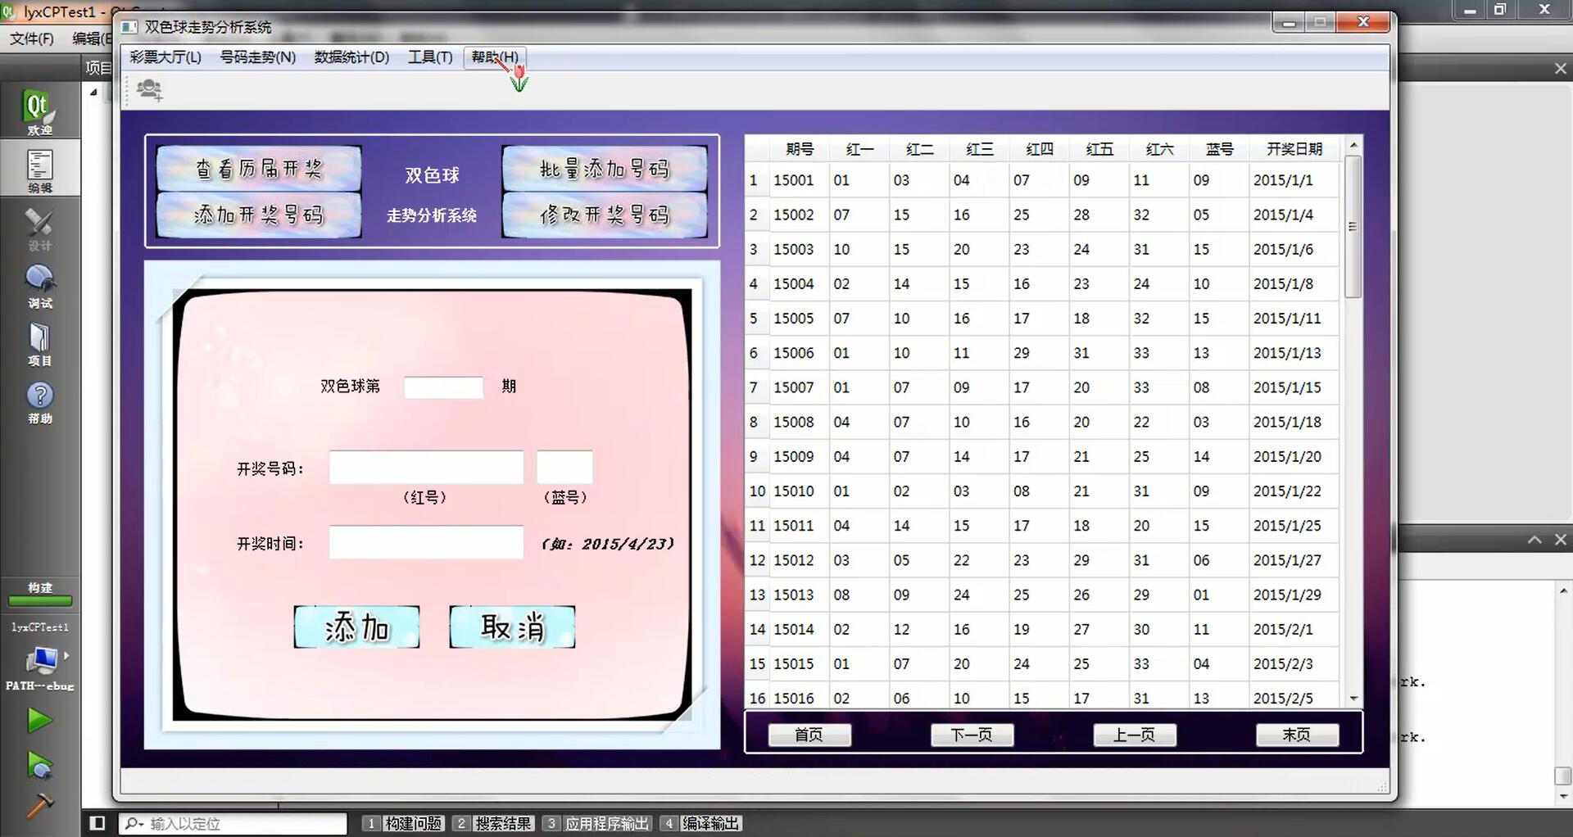Click the 取消 cancel button
1573x837 pixels.
(x=512, y=627)
